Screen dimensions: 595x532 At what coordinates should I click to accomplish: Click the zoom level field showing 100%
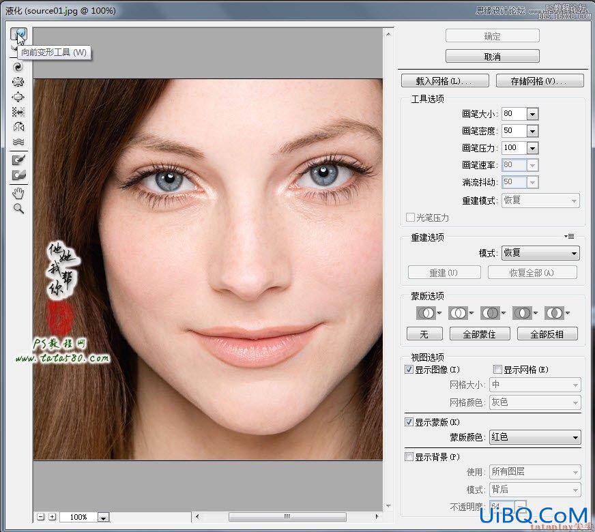(78, 517)
